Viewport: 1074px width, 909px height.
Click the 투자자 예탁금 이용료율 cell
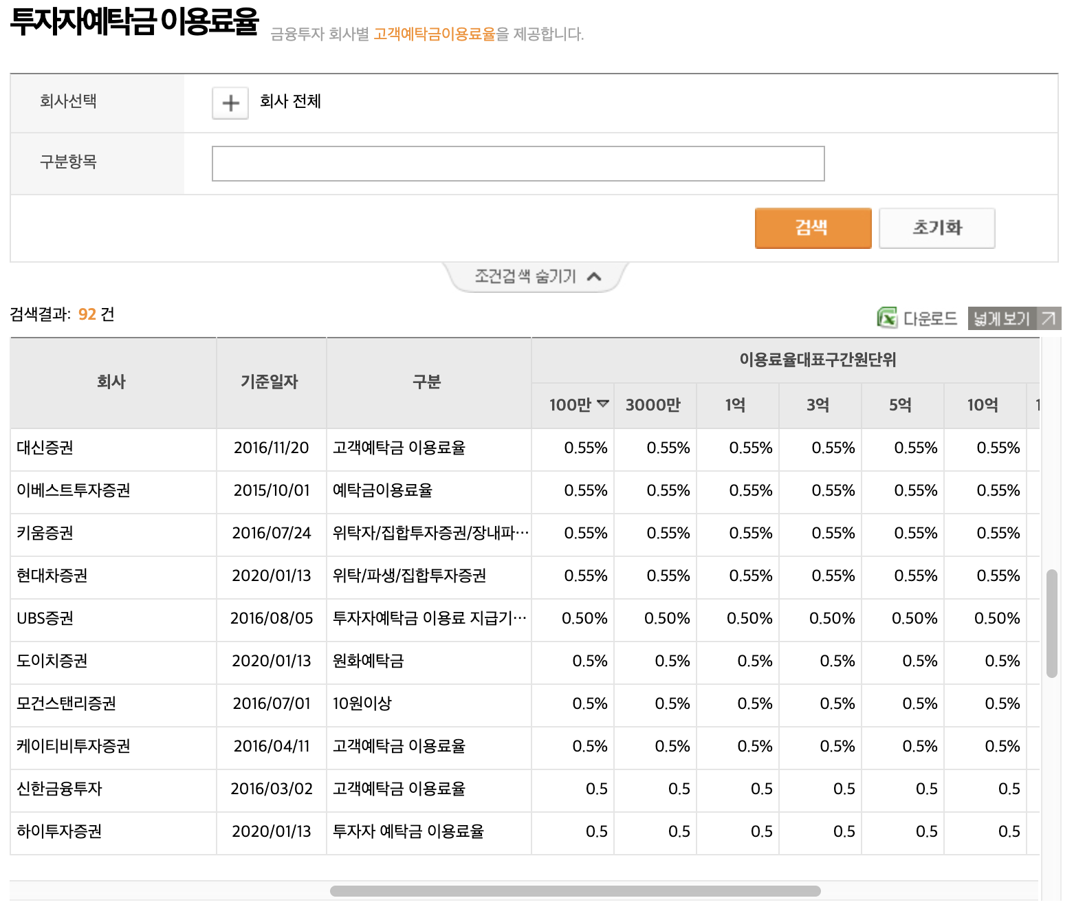[429, 832]
